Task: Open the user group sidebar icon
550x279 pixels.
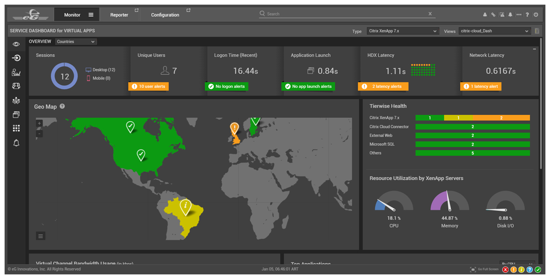Action: [x=16, y=86]
